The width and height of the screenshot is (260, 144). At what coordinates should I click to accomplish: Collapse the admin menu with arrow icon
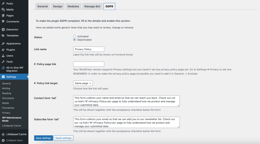(x=3, y=140)
